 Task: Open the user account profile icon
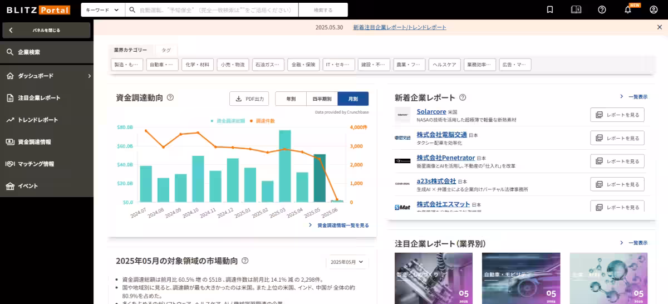654,9
